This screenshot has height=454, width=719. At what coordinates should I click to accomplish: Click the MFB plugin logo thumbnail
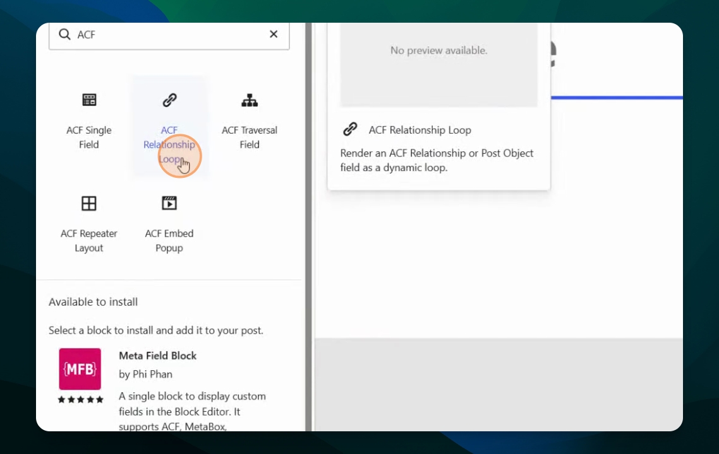80,369
